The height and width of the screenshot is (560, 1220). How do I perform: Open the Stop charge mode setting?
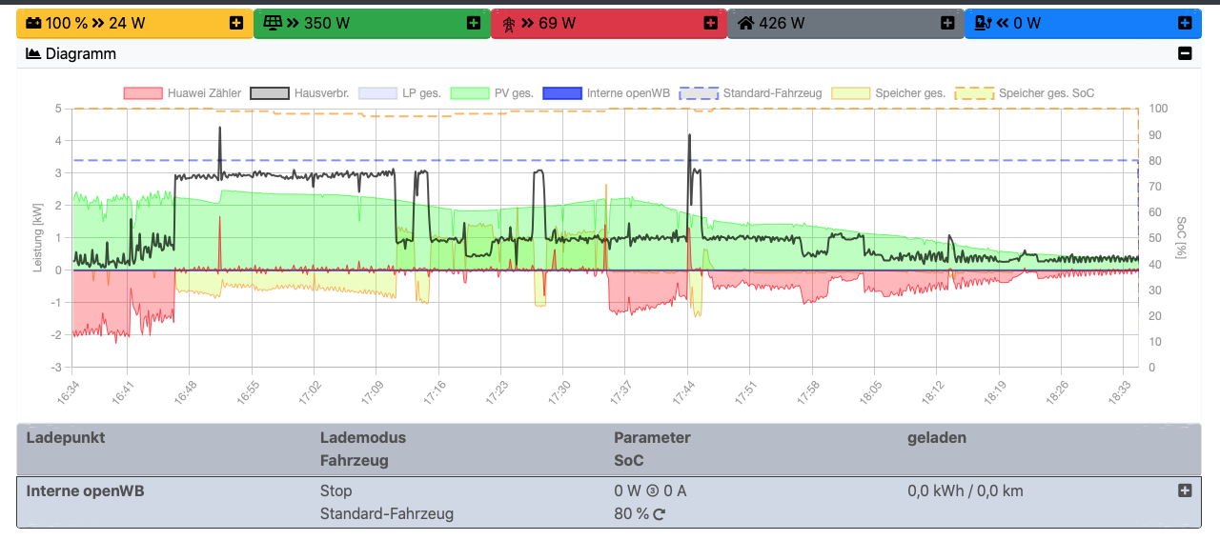(x=335, y=491)
